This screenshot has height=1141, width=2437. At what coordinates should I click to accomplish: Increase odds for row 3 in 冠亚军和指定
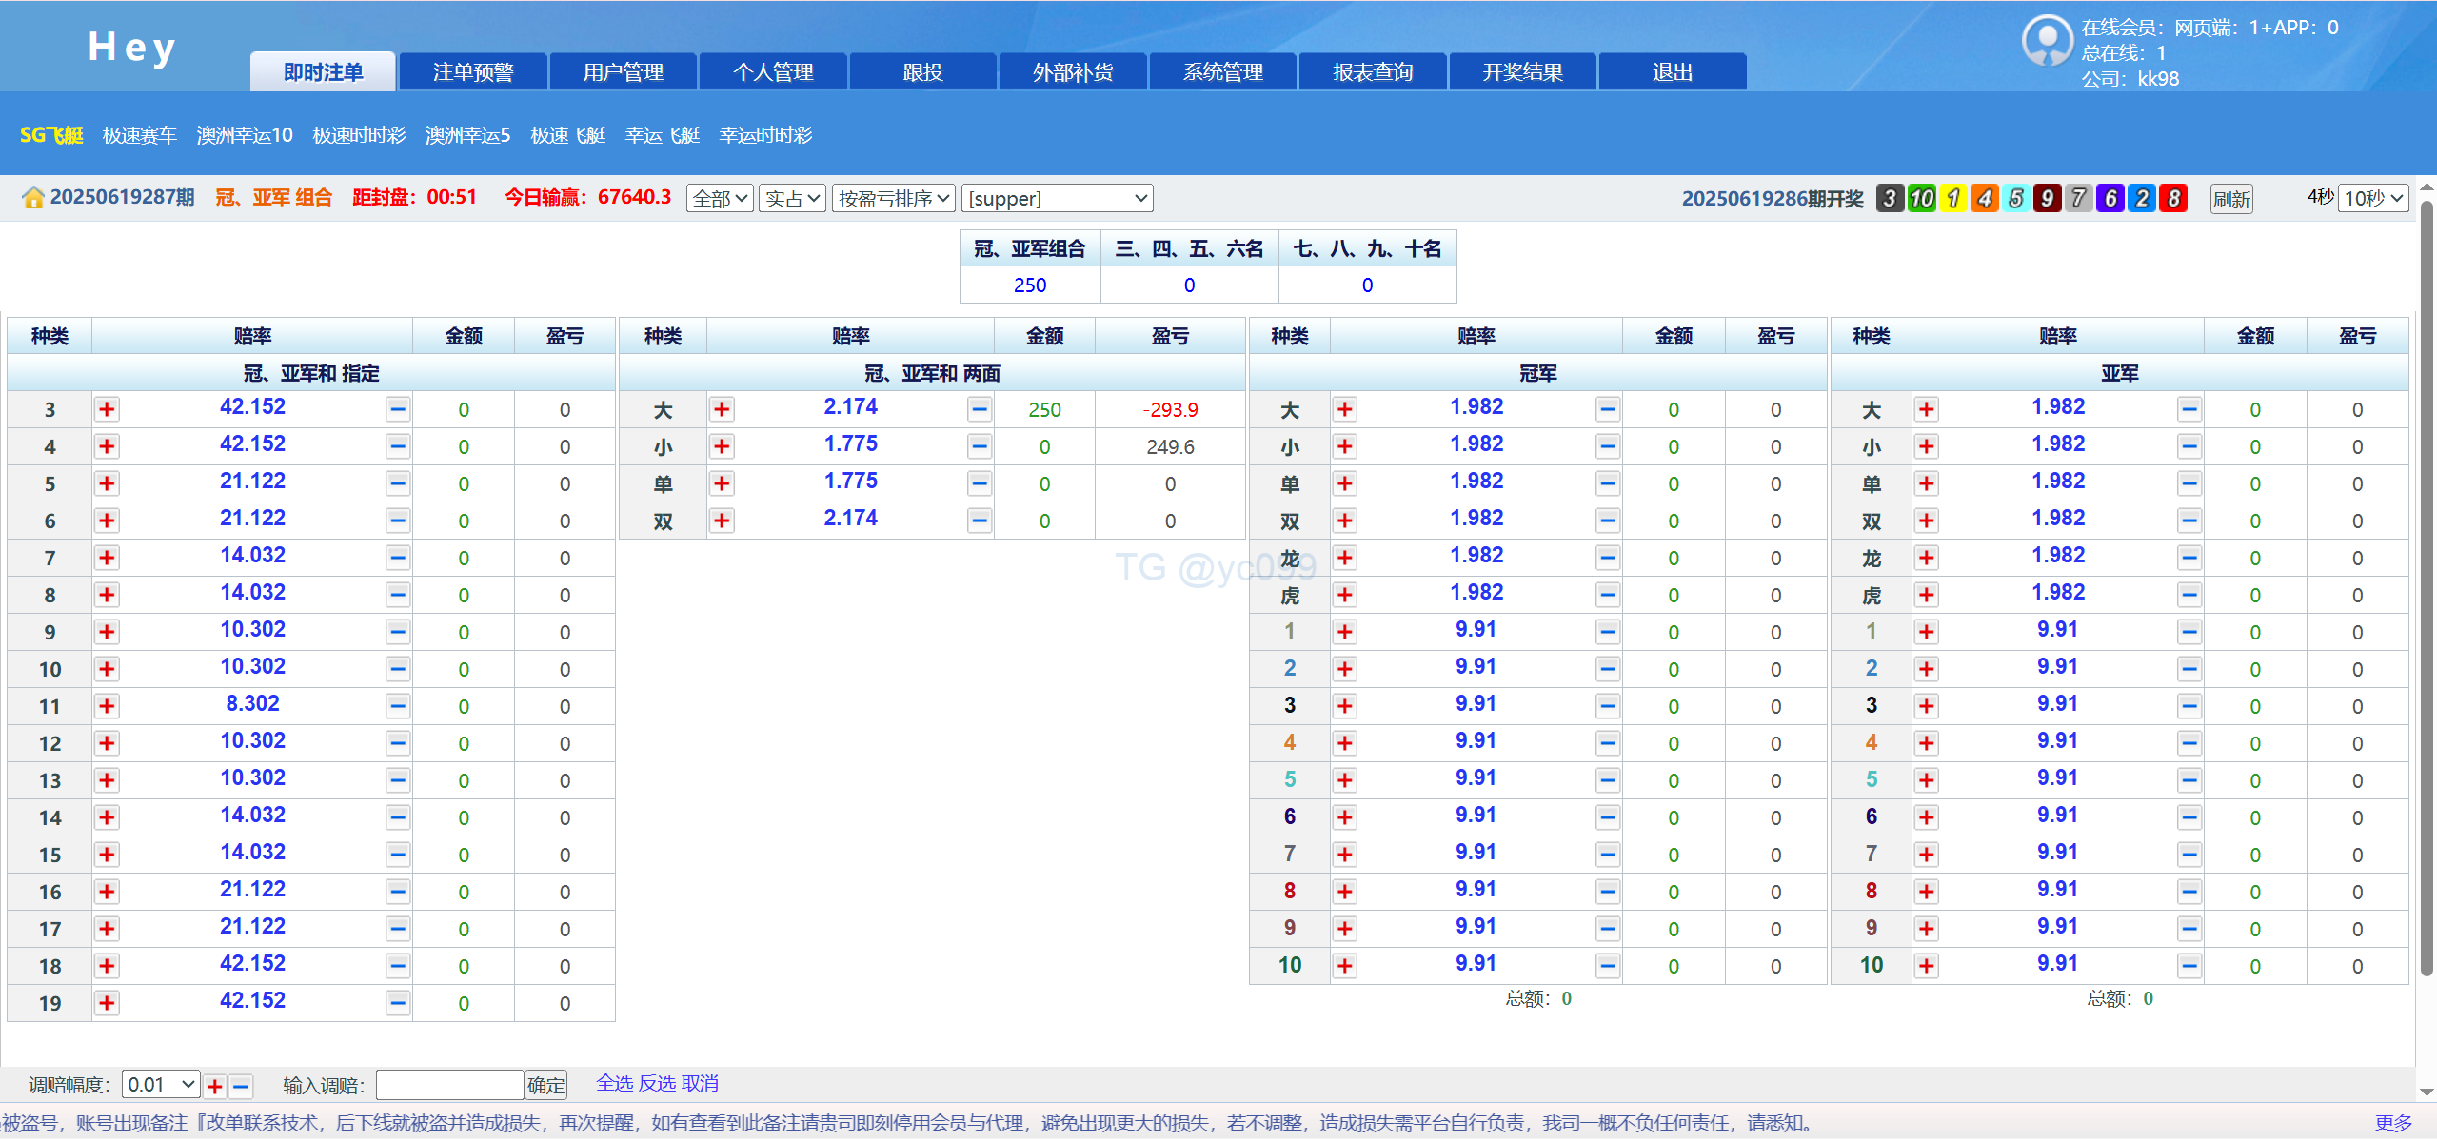(107, 409)
